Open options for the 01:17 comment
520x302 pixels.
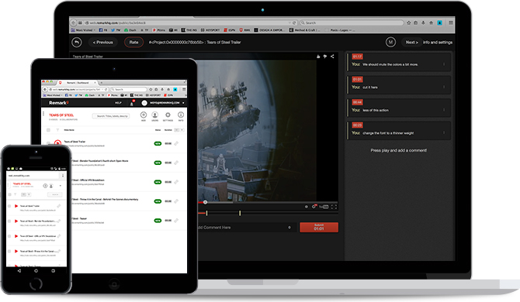444,64
